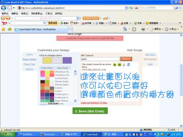Open RealPlayer from the taskbar
The width and height of the screenshot is (183, 137).
28,135
